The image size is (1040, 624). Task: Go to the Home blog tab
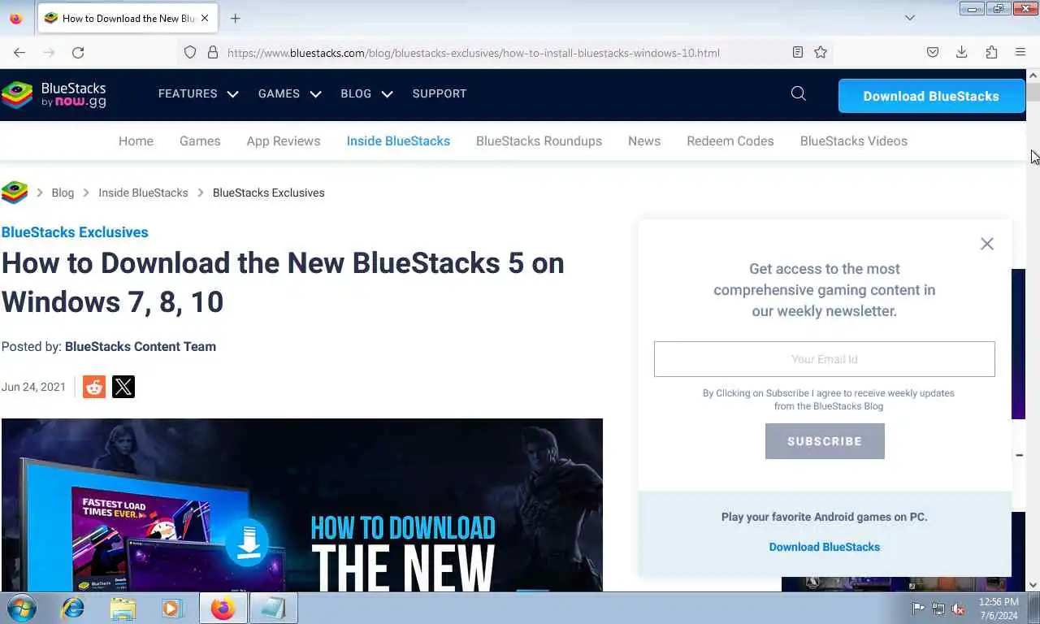tap(136, 141)
